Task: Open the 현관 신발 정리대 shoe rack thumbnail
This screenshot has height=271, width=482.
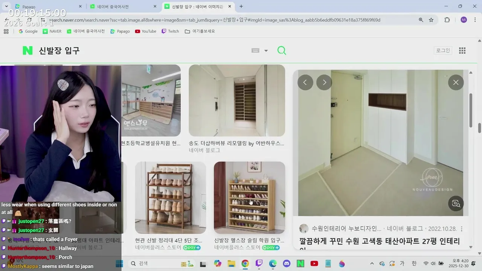Action: click(171, 198)
